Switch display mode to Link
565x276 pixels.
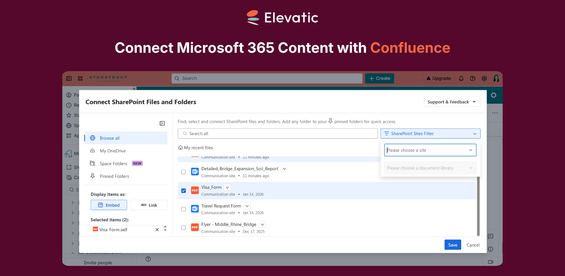click(149, 205)
